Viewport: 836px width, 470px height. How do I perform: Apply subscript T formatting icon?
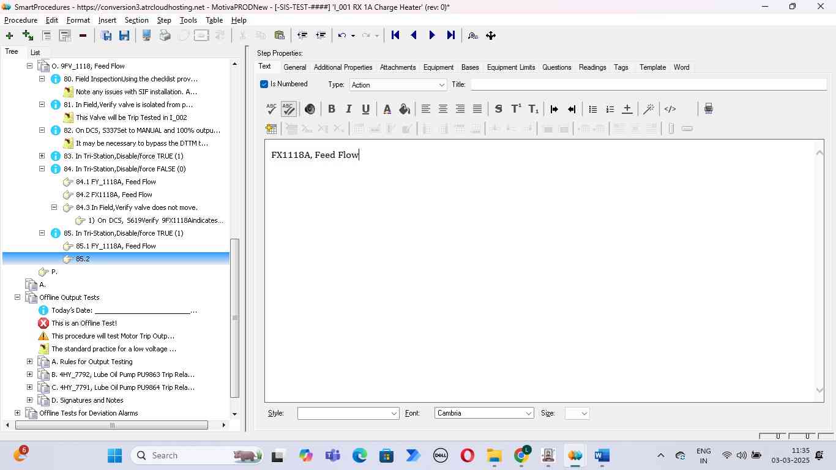point(533,109)
